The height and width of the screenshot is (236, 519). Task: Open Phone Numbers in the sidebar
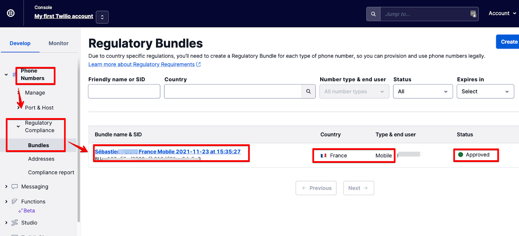tap(33, 74)
